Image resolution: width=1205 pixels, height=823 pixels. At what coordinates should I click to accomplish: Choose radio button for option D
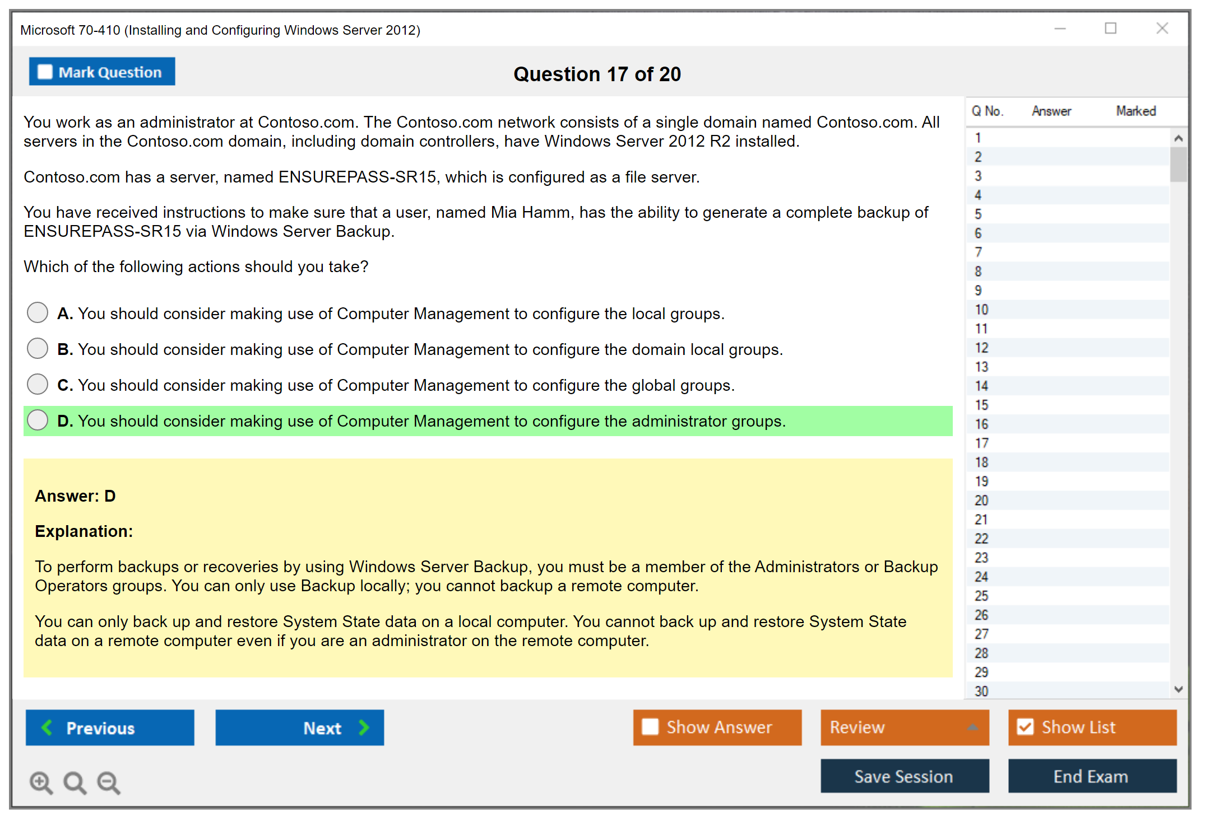(x=38, y=420)
